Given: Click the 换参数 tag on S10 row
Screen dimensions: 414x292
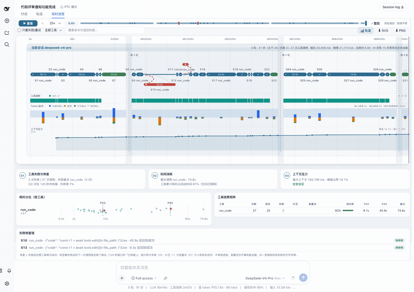Looking at the screenshot, I should point(399,241).
